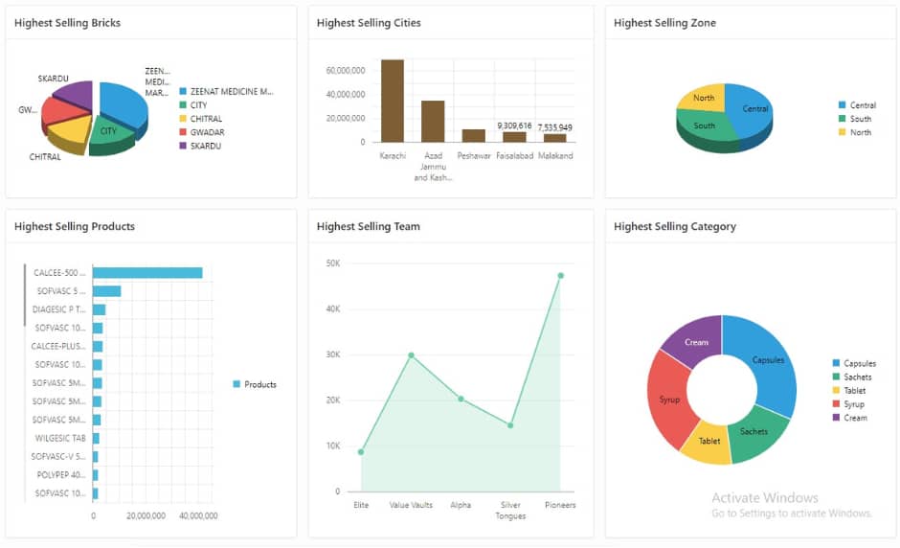
Task: Select the Faisalabad bar labeled 9,309,616
Action: pyautogui.click(x=514, y=137)
